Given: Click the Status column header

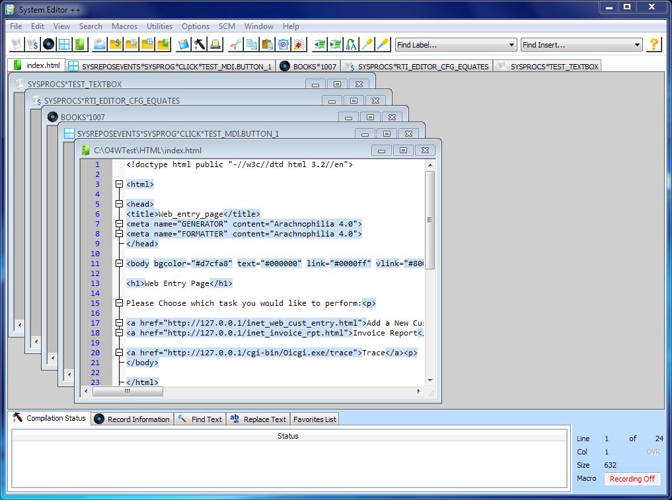Looking at the screenshot, I should [x=287, y=436].
